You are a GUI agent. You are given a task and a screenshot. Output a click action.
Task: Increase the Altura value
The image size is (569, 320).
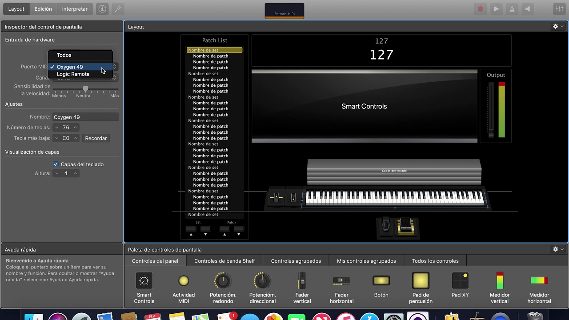pyautogui.click(x=76, y=173)
